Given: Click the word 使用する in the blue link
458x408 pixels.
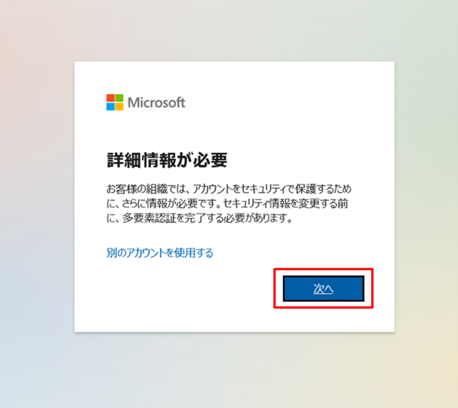Looking at the screenshot, I should pos(194,253).
